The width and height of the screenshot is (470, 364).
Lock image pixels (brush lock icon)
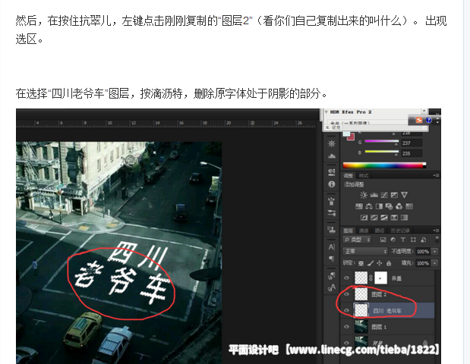pyautogui.click(x=371, y=263)
